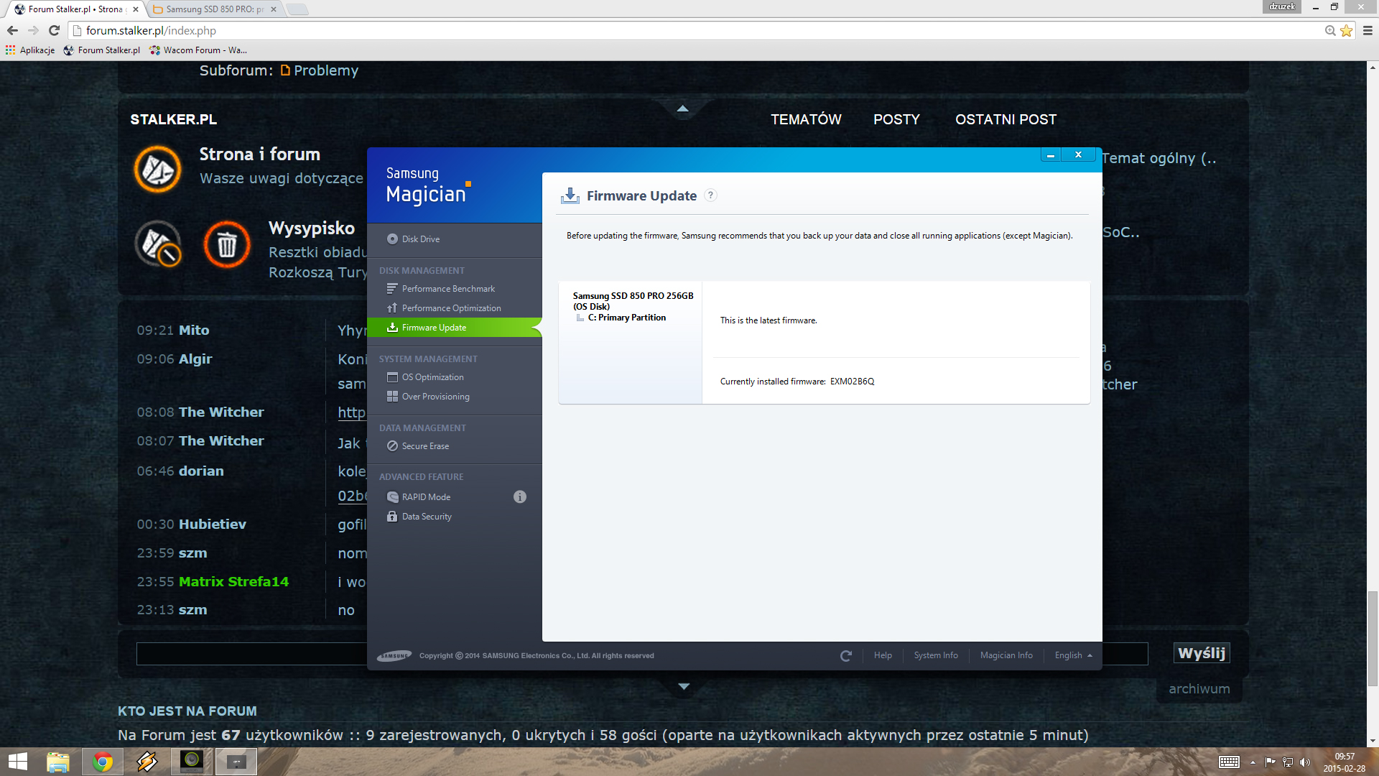Open the archiwum link
The image size is (1379, 776).
click(1199, 689)
